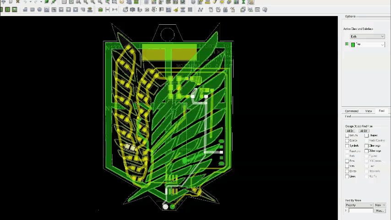
Task: Select the rectangle shape tool
Action: coord(32,10)
